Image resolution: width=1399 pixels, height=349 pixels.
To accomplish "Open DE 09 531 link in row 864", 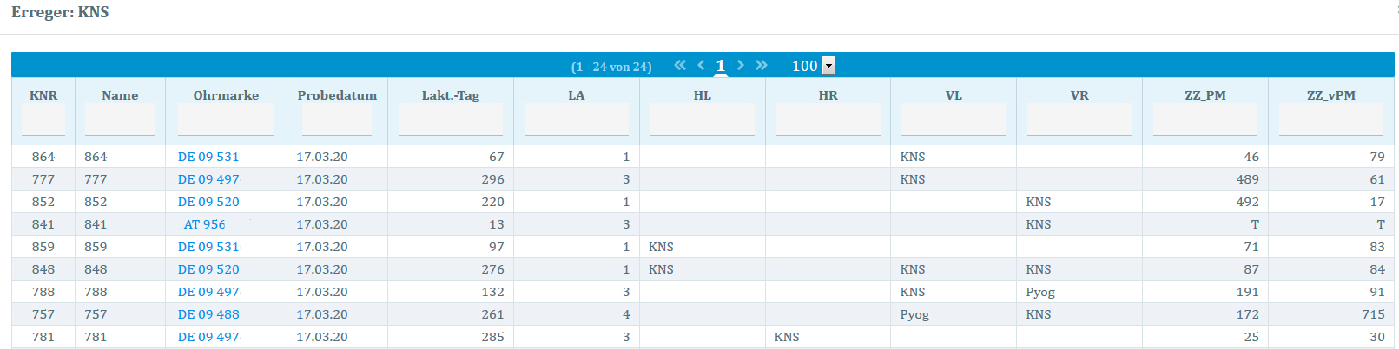I will [208, 157].
